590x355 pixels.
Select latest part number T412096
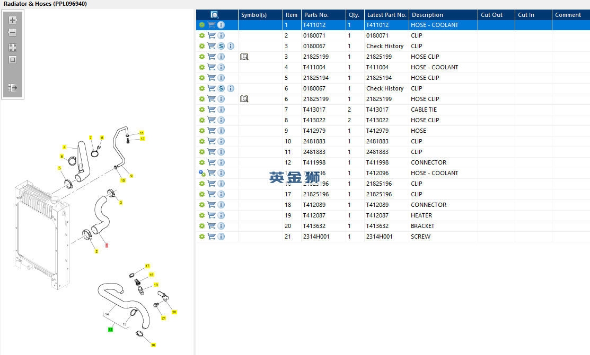click(377, 173)
